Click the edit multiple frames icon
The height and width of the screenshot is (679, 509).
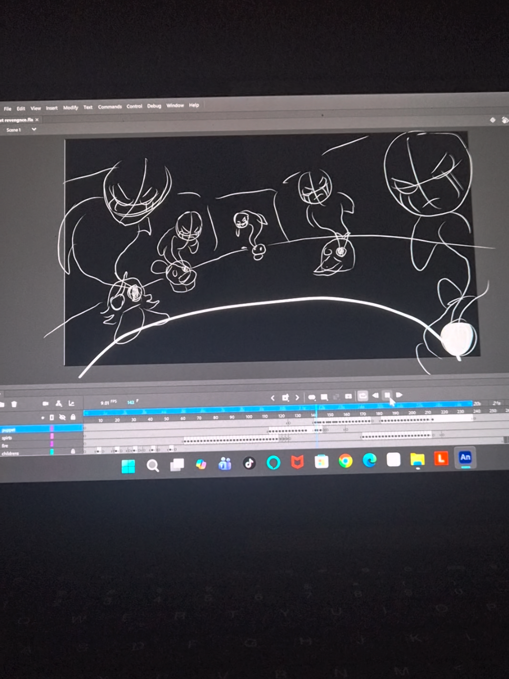324,397
